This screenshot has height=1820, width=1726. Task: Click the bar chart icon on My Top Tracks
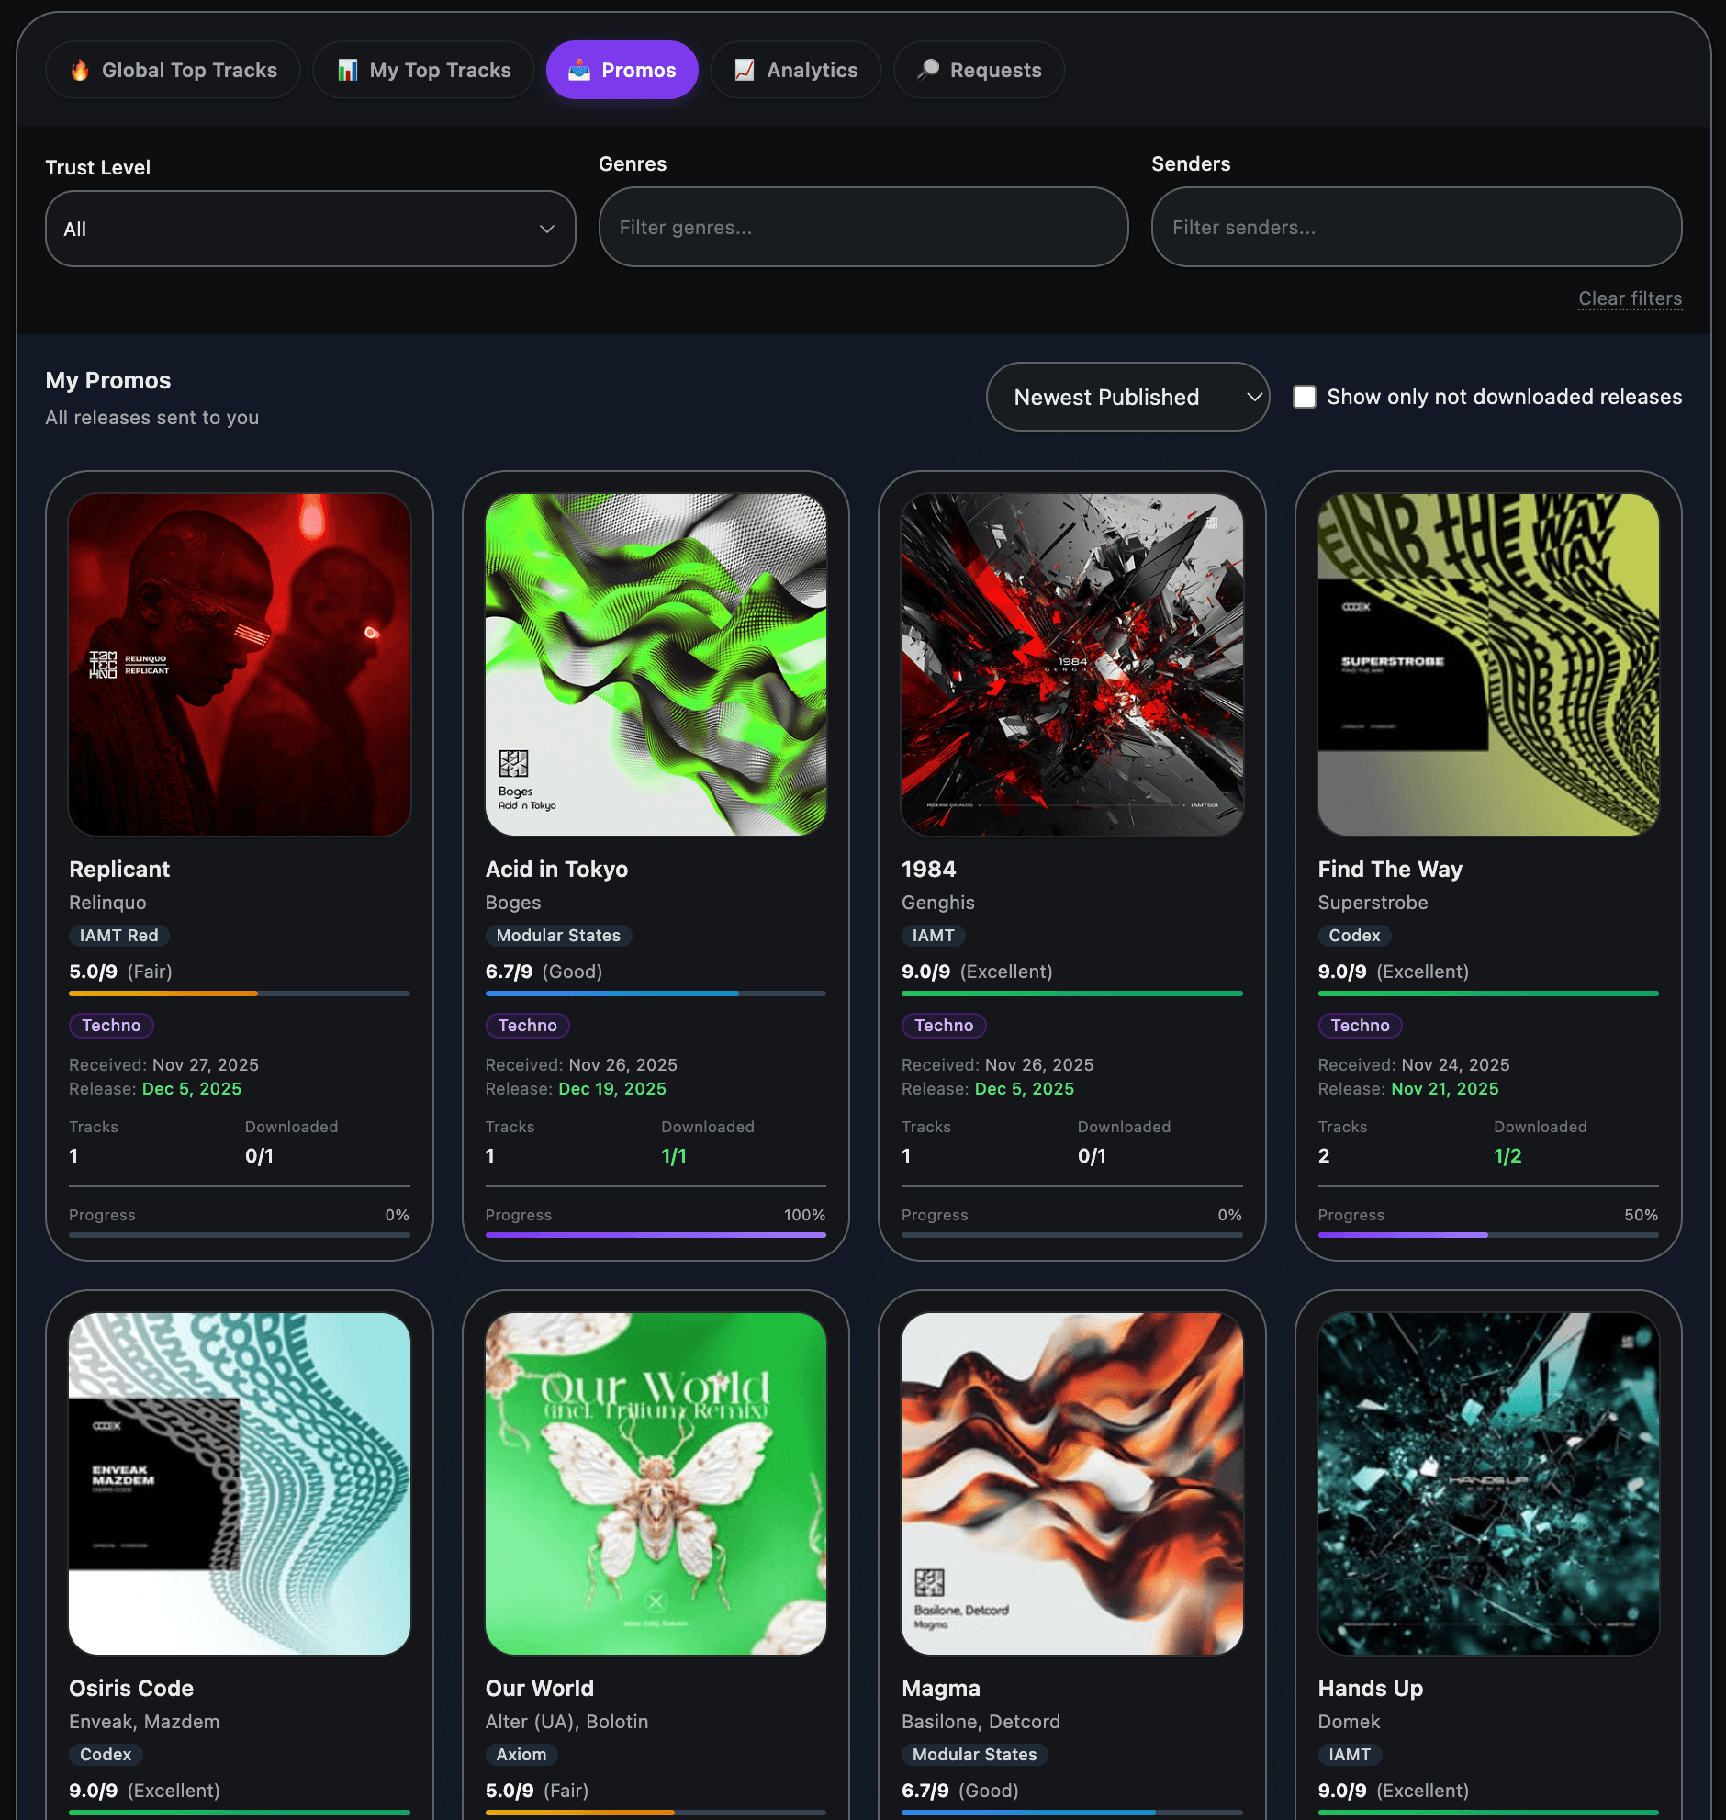coord(347,70)
